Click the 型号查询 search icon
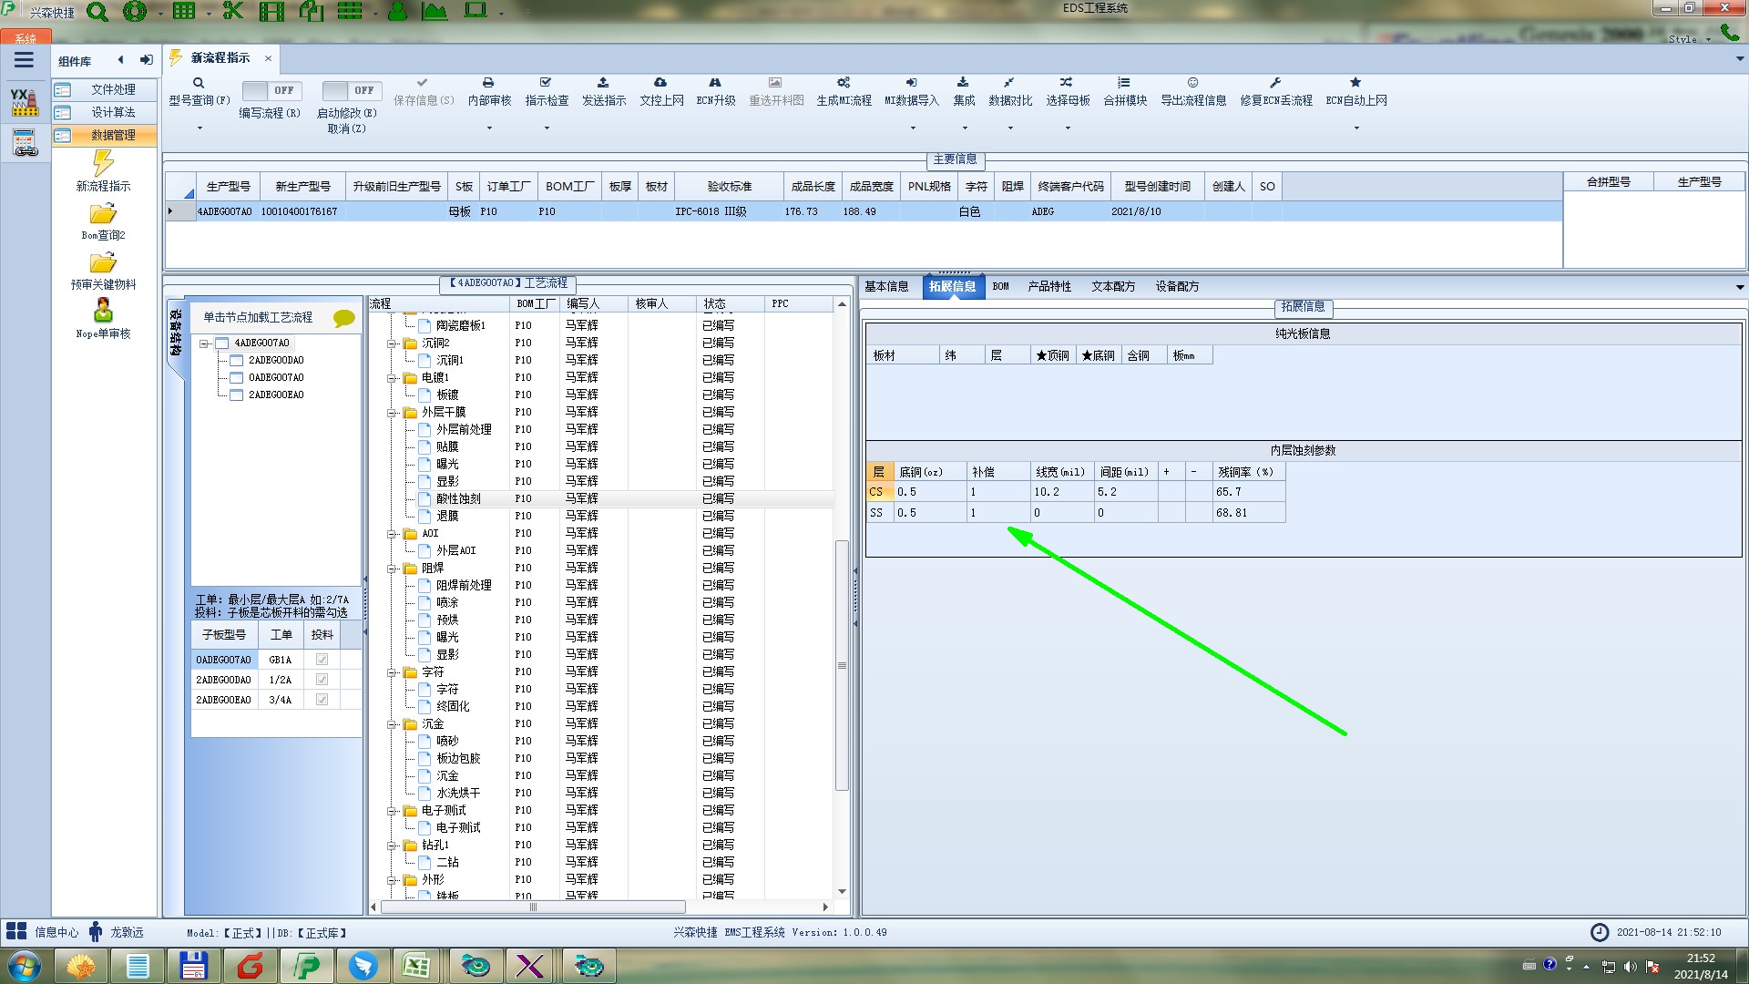 pos(199,83)
